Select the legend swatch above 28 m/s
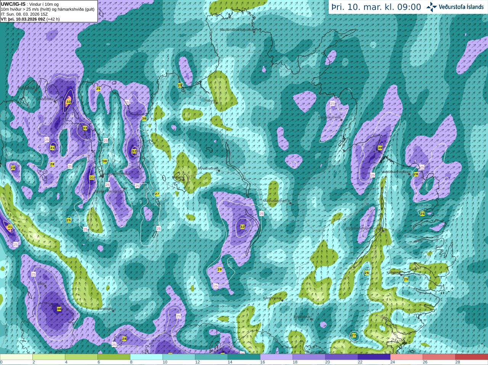The image size is (488, 365). [x=472, y=357]
